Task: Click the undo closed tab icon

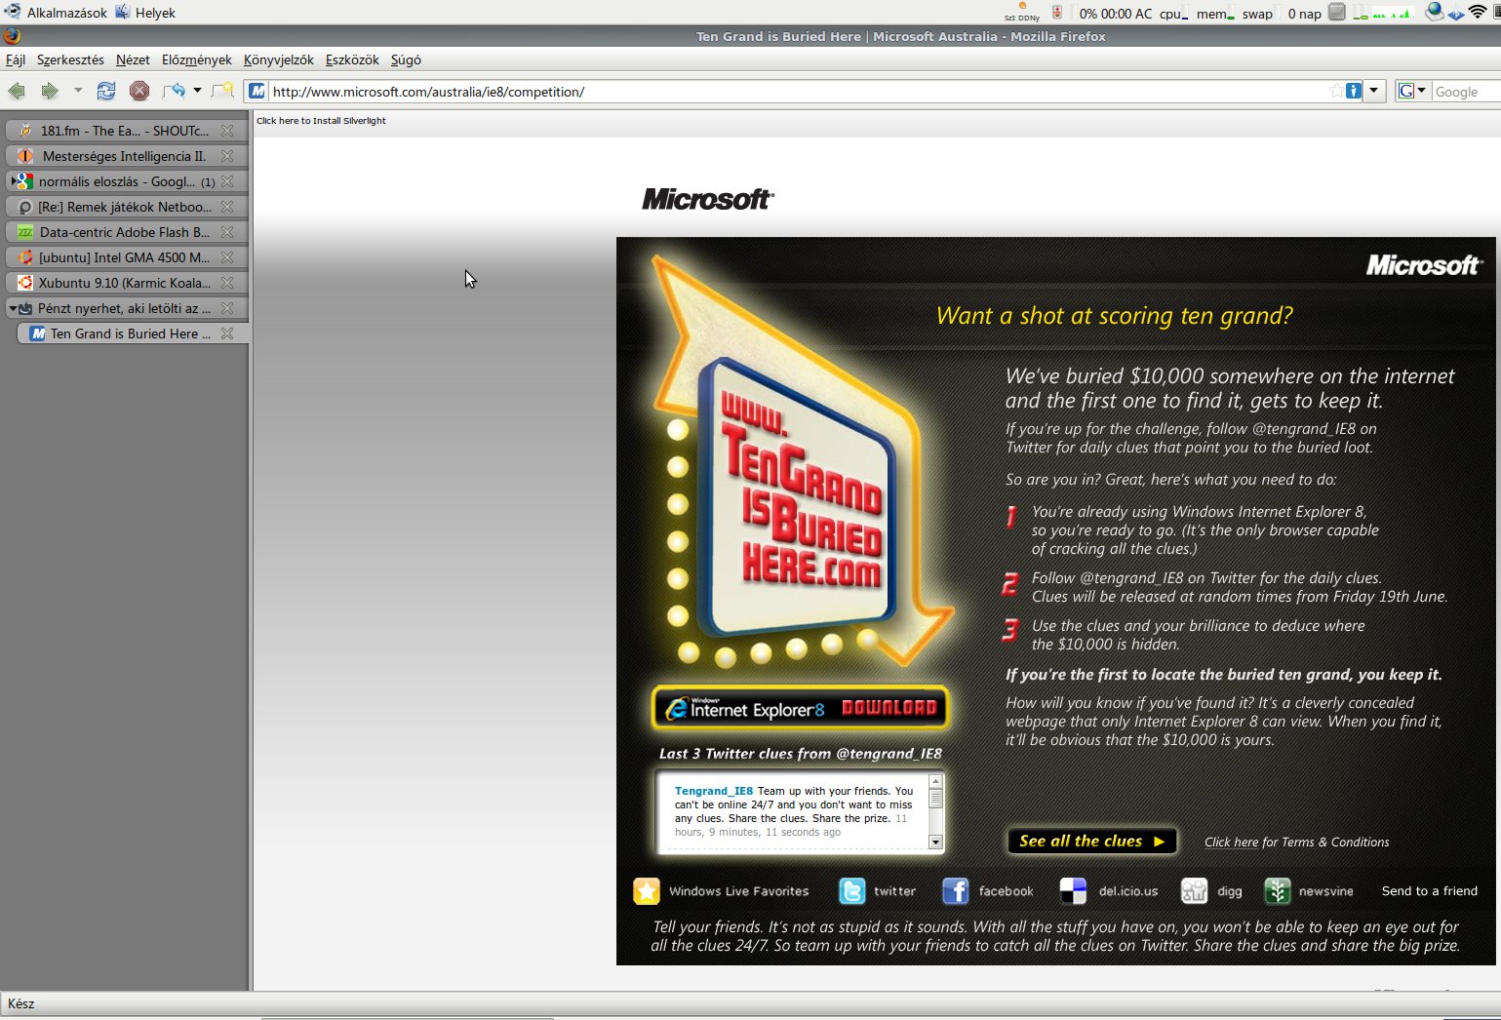Action: pos(175,92)
